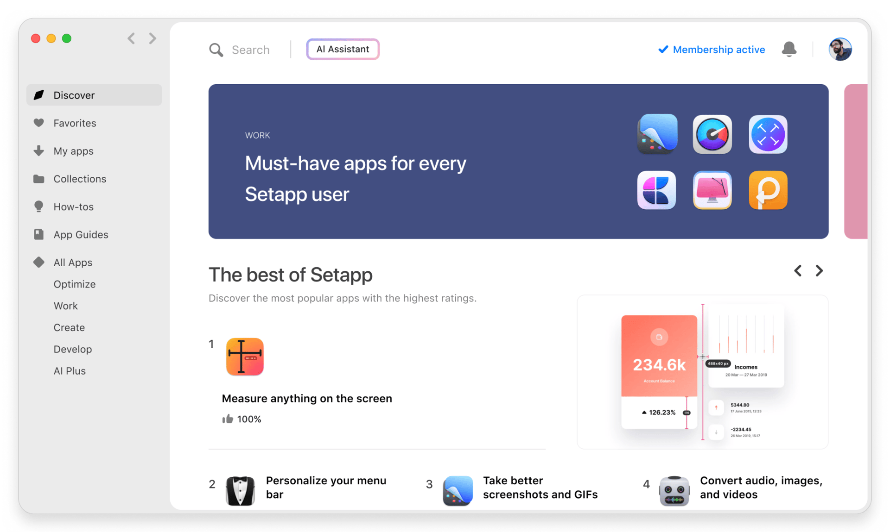
Task: Show the next Best of Setapp page
Action: (819, 270)
